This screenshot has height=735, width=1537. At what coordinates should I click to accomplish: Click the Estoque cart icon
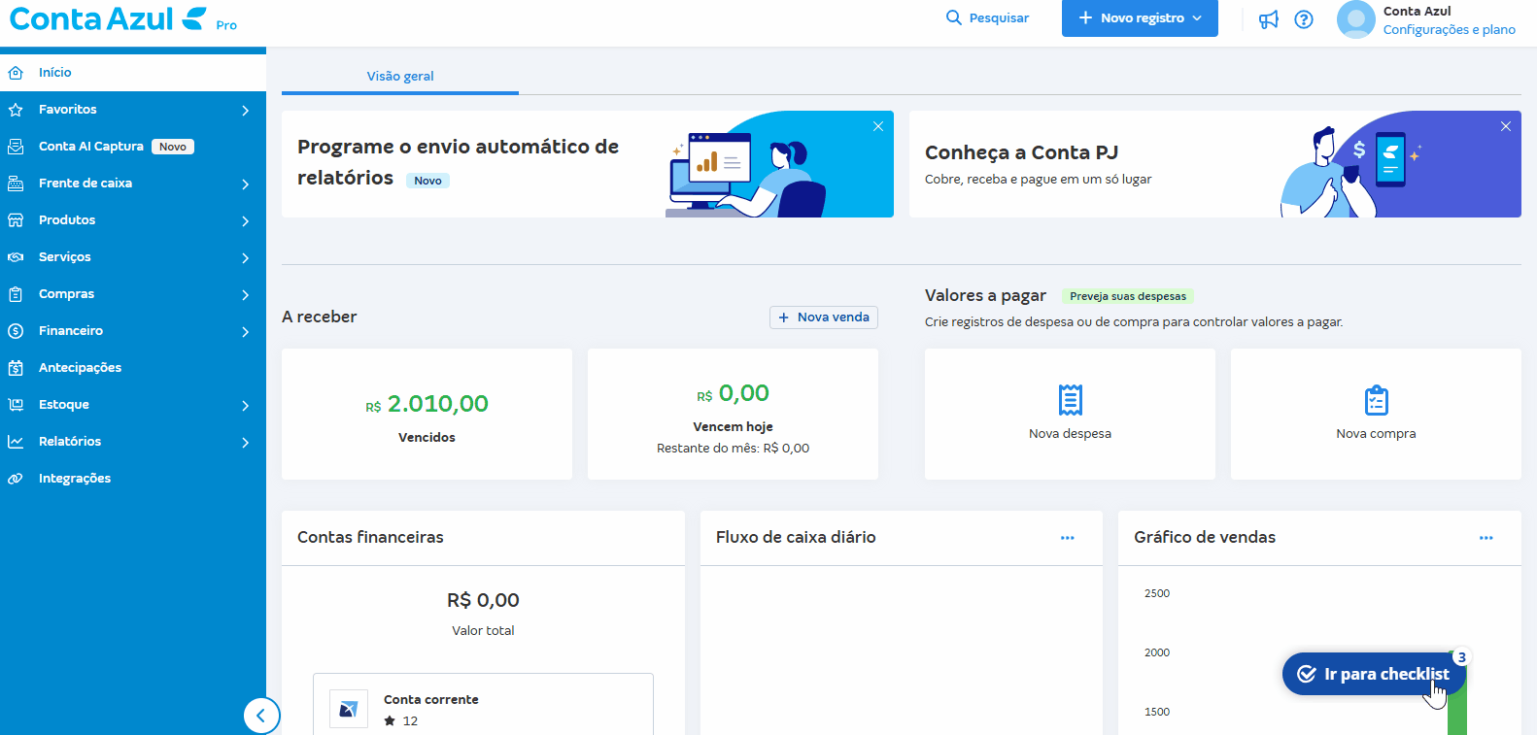(16, 405)
